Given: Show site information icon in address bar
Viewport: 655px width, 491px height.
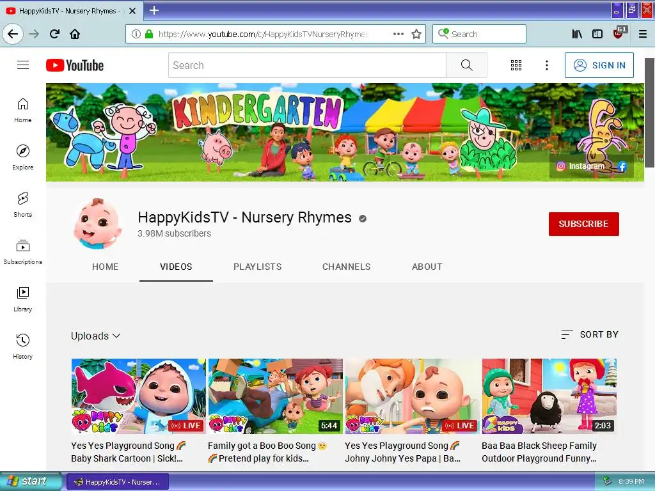Looking at the screenshot, I should 136,34.
